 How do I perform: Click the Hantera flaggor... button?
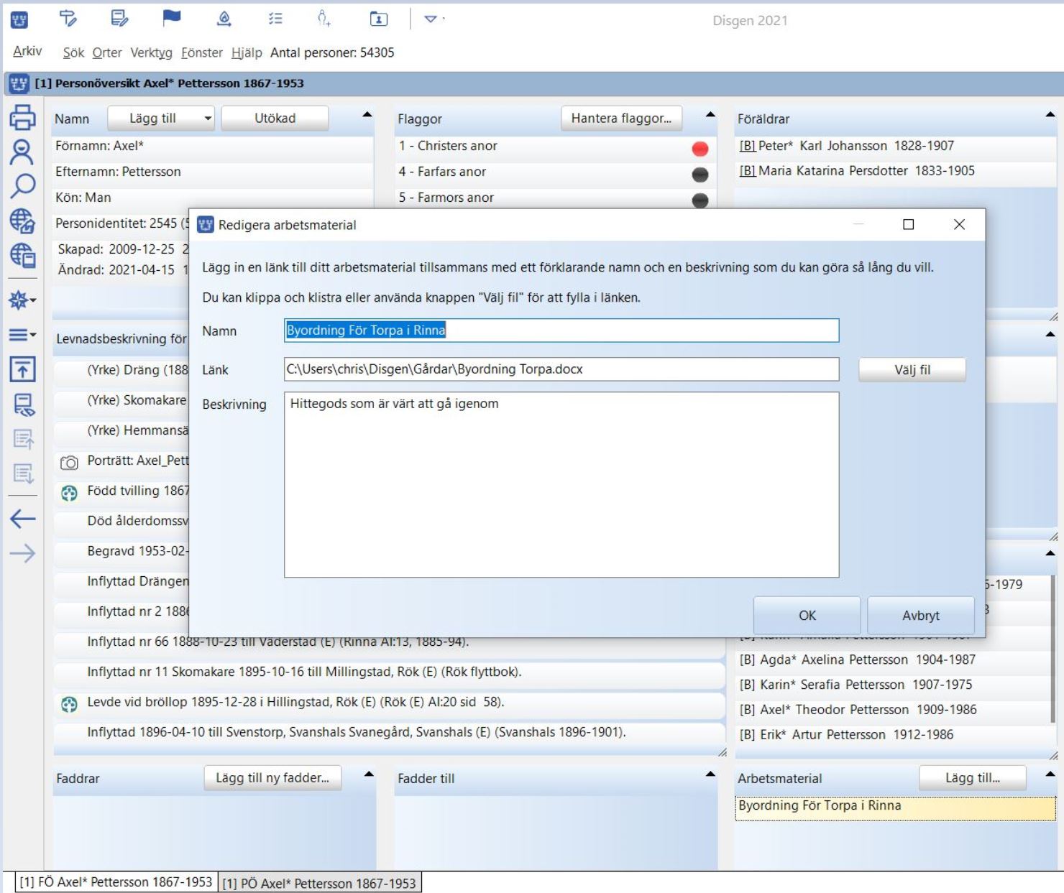[621, 119]
